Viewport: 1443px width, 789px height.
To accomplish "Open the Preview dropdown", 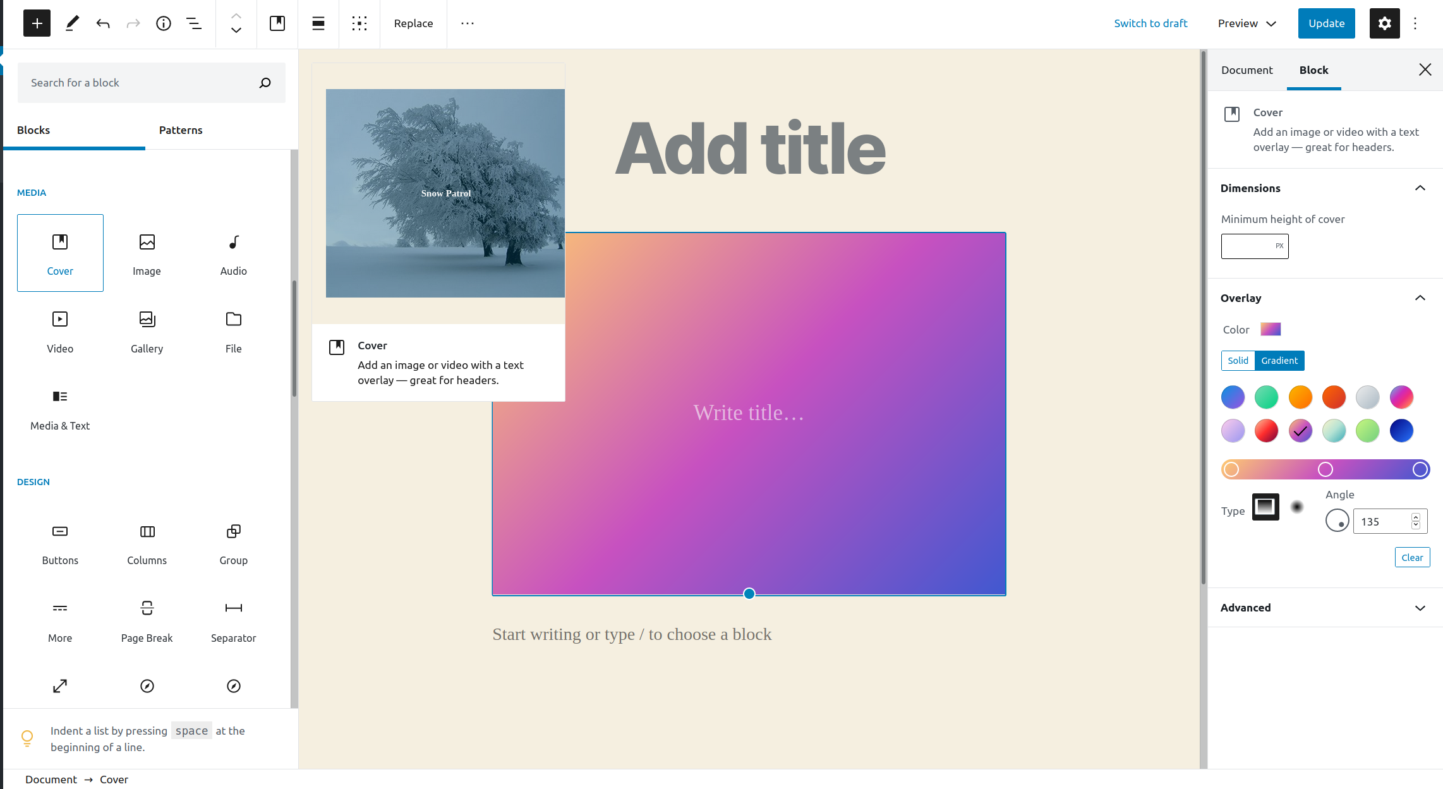I will pos(1247,23).
